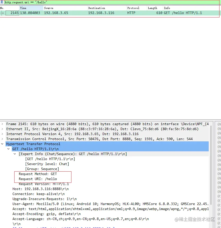
Task: Click the display filter bookmark icon
Action: click(x=2, y=2)
